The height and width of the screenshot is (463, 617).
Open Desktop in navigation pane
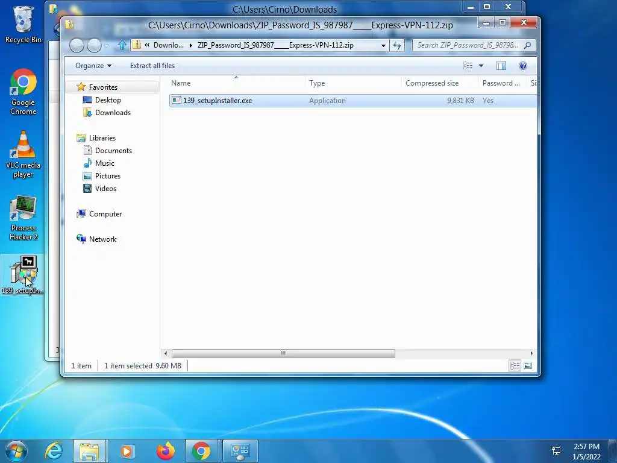click(108, 100)
